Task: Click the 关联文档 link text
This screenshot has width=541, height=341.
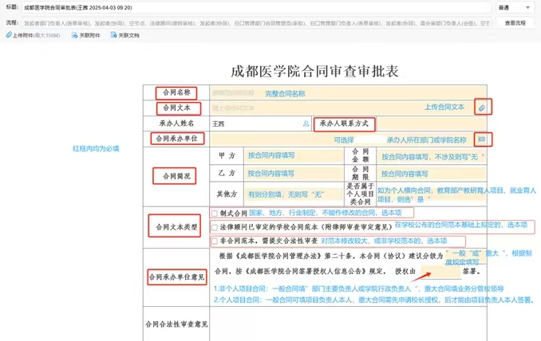Action: click(x=128, y=36)
